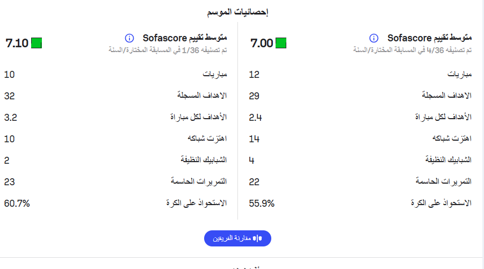Click the green swatch next to rating 7.00
Screen dimensions: 484x269
pos(281,43)
